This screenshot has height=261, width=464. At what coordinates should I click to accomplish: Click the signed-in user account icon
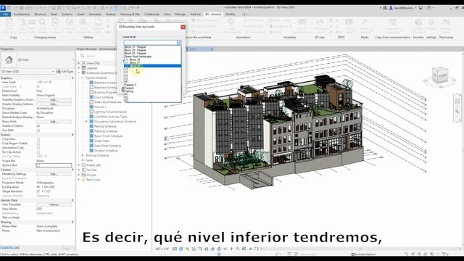pos(391,8)
